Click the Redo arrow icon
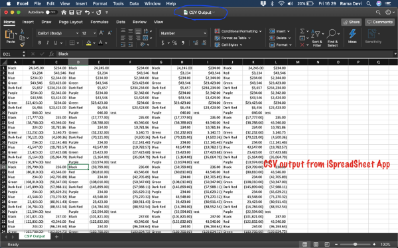Screen dimensions: 398x248 pyautogui.click(x=99, y=12)
